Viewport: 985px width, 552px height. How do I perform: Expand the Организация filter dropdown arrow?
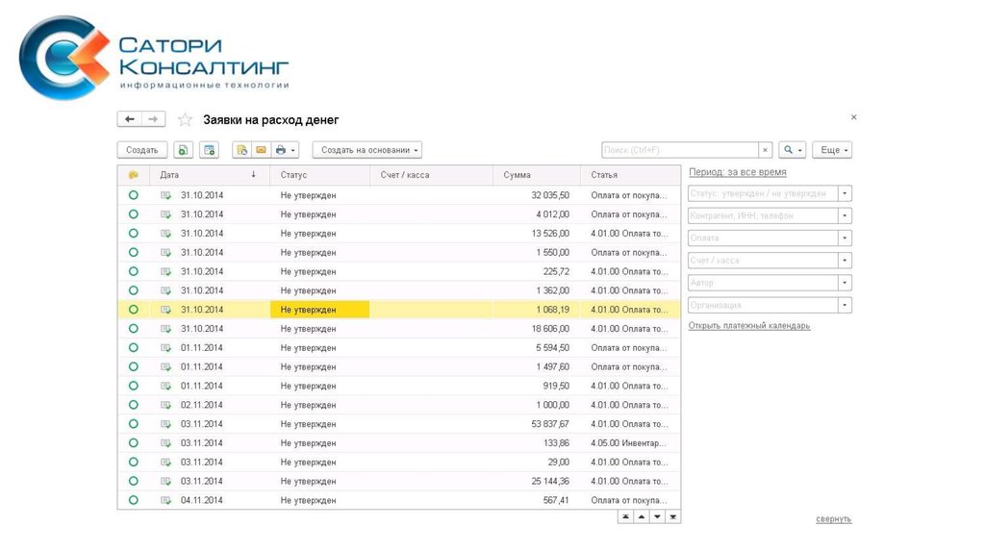pyautogui.click(x=845, y=305)
